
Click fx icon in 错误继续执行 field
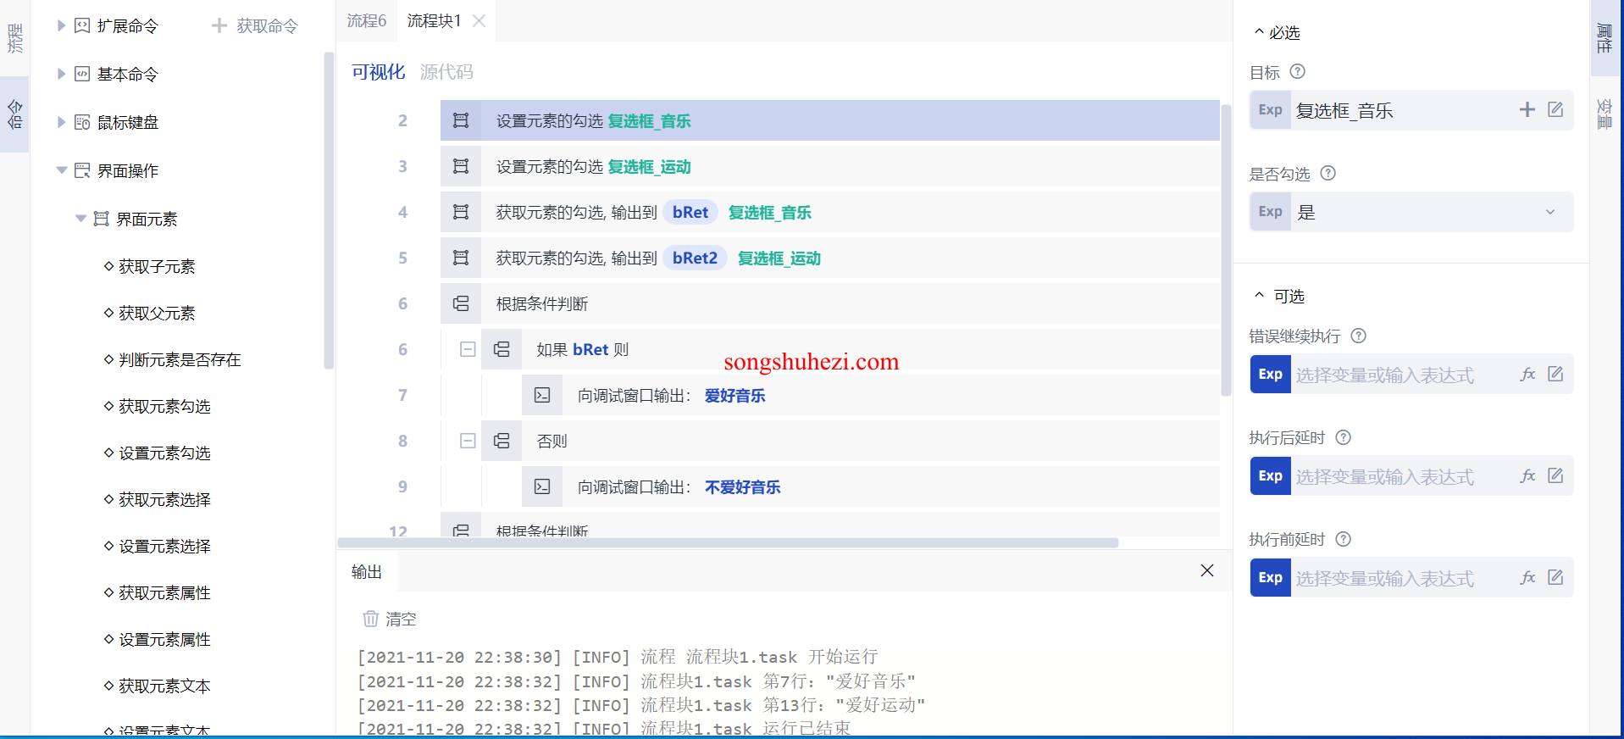tap(1528, 374)
